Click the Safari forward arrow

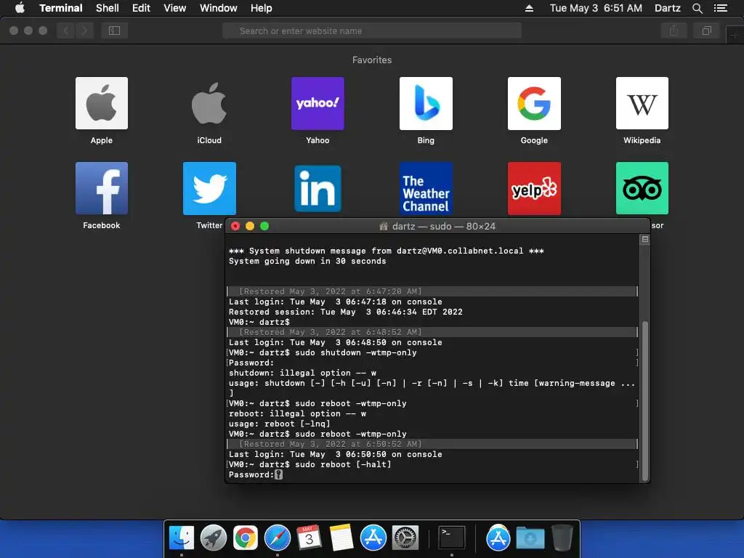coord(84,31)
